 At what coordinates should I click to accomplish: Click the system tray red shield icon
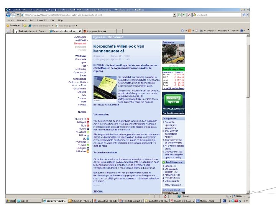point(236,201)
